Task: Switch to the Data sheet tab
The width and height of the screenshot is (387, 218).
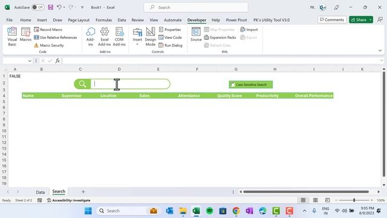Action: pos(41,192)
